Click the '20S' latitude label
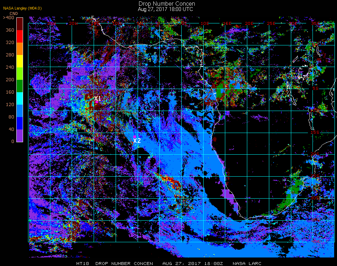 click(x=315, y=154)
